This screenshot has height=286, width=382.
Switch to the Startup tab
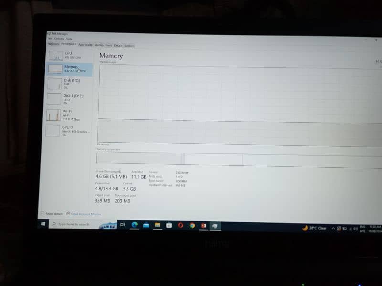pos(99,45)
